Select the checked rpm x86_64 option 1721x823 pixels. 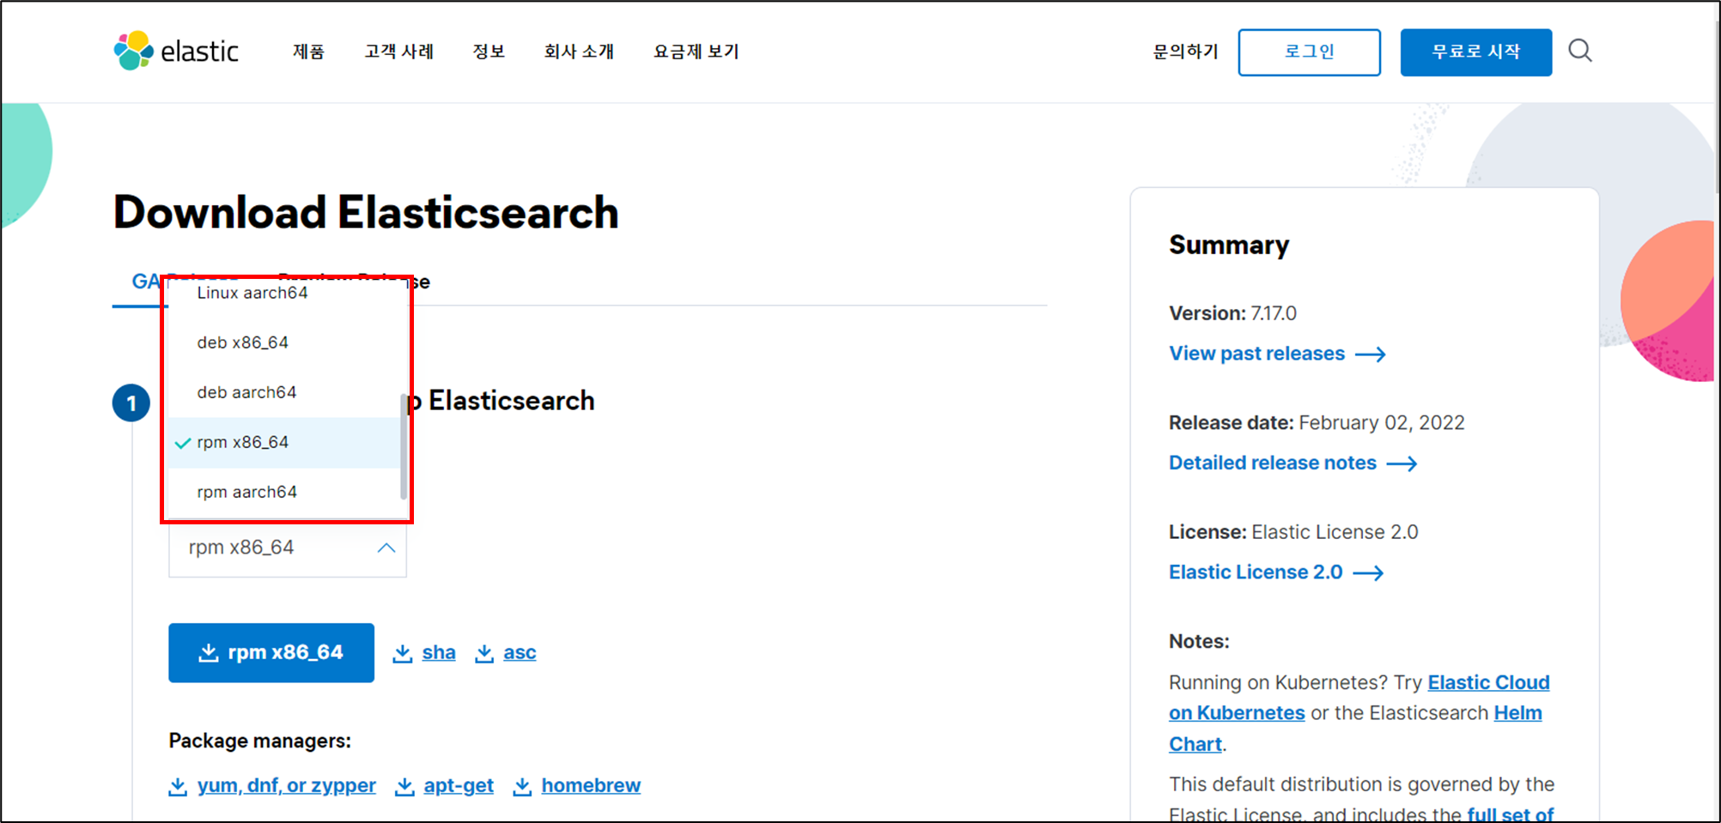pos(283,442)
